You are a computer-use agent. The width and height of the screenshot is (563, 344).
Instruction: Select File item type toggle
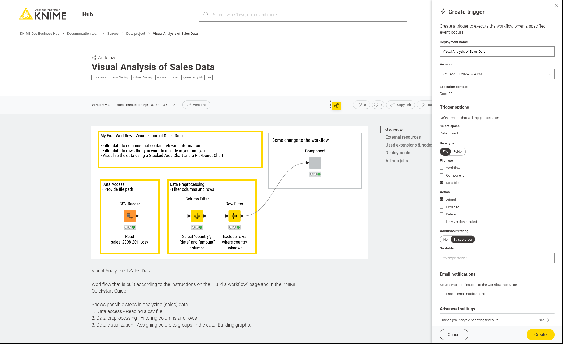tap(446, 151)
